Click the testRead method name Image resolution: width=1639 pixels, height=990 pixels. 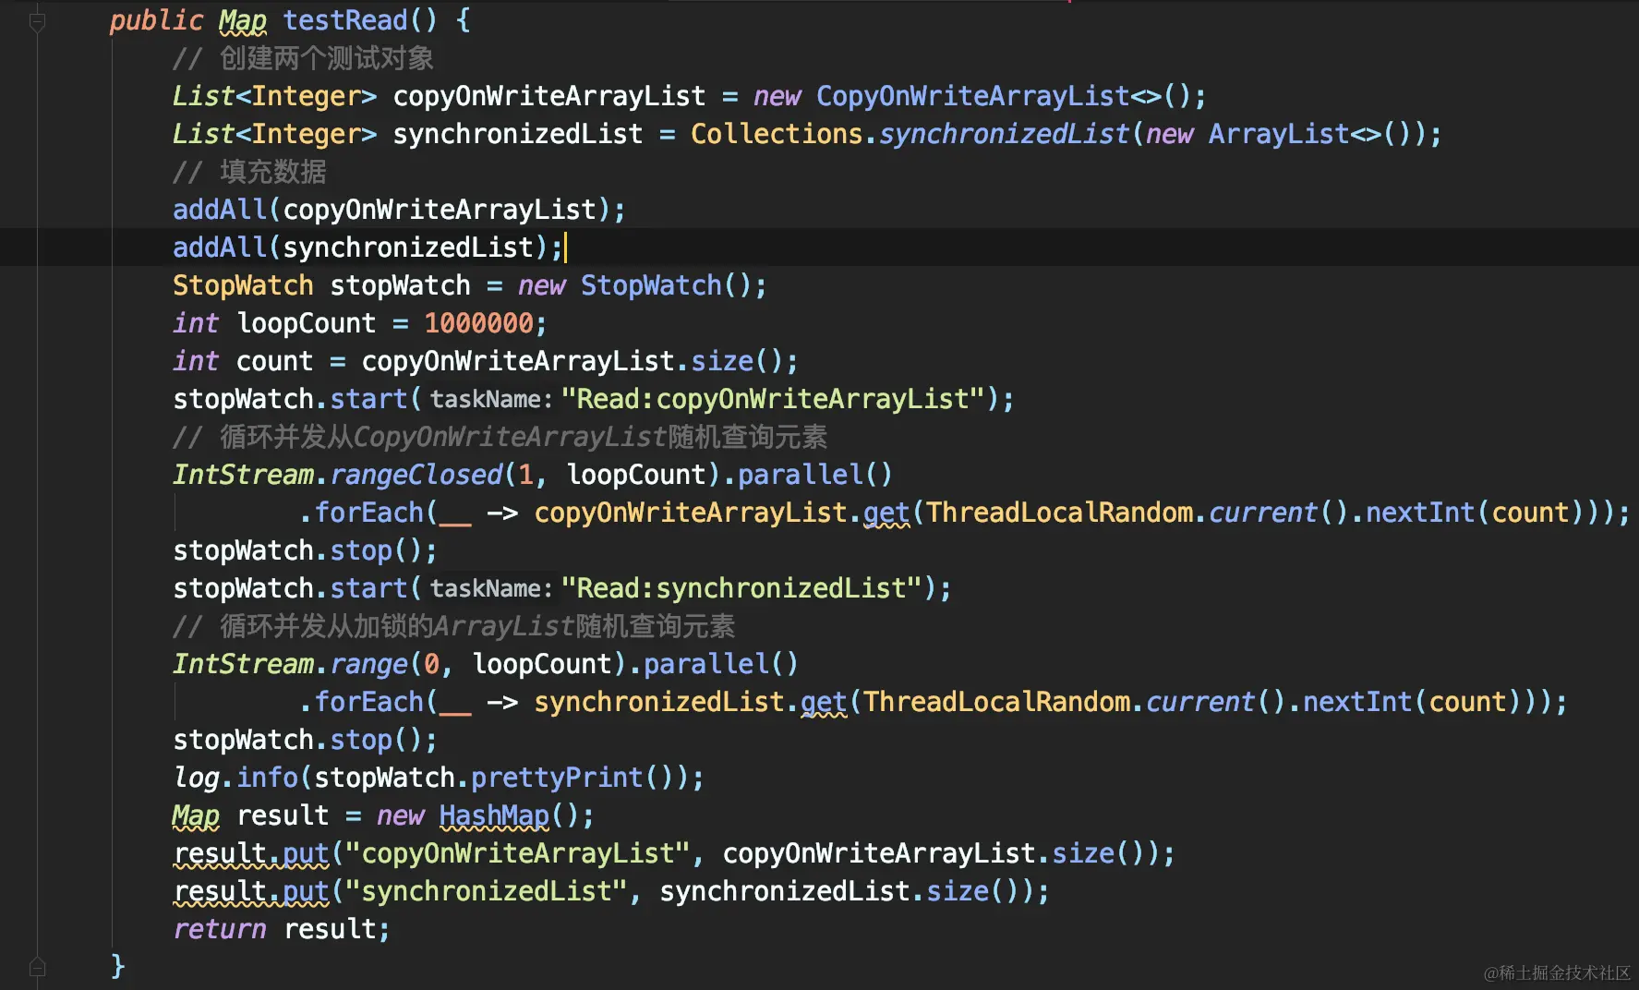click(x=345, y=20)
